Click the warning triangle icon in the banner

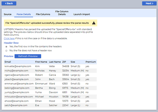tap(94, 23)
